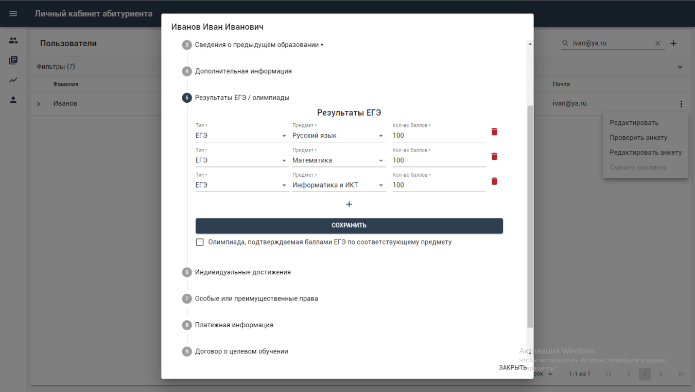Go to the previous page arrow
The width and height of the screenshot is (695, 392).
(628, 374)
